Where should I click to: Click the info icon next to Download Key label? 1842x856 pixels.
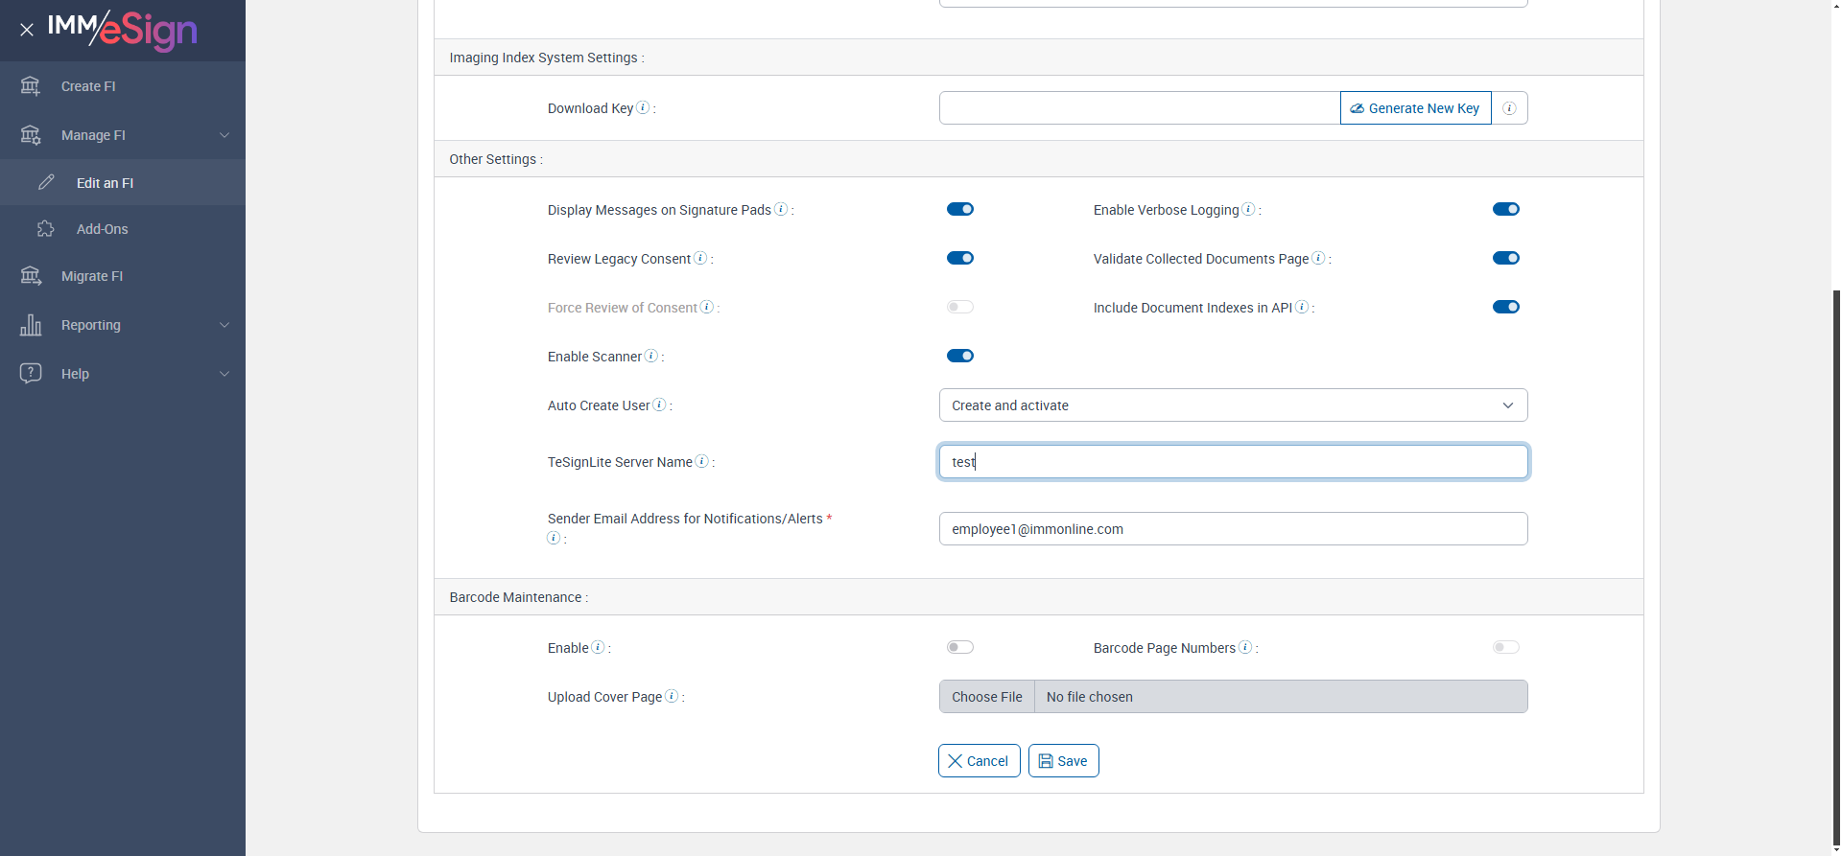[x=643, y=107]
